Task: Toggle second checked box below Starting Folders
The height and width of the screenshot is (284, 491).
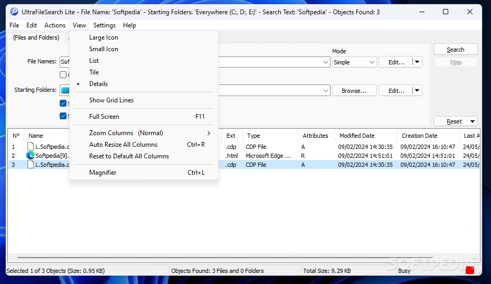Action: click(63, 116)
